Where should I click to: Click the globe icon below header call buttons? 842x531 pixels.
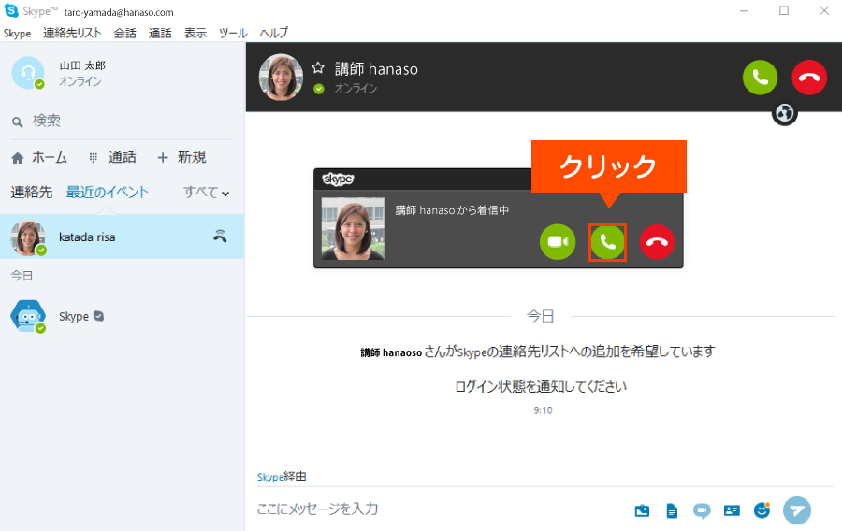(x=785, y=114)
